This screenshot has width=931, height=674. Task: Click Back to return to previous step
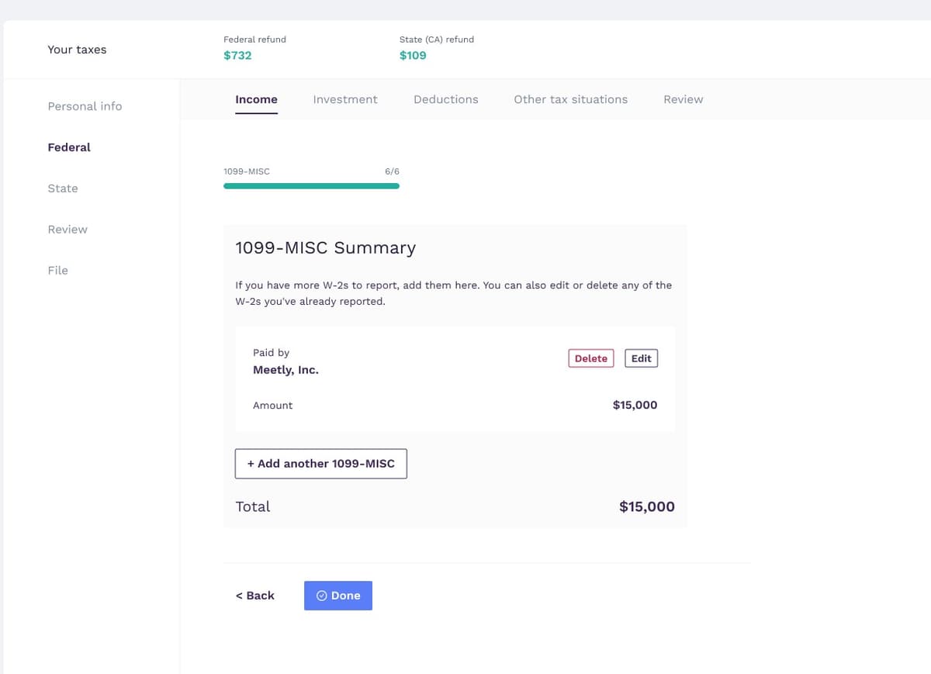click(x=254, y=596)
